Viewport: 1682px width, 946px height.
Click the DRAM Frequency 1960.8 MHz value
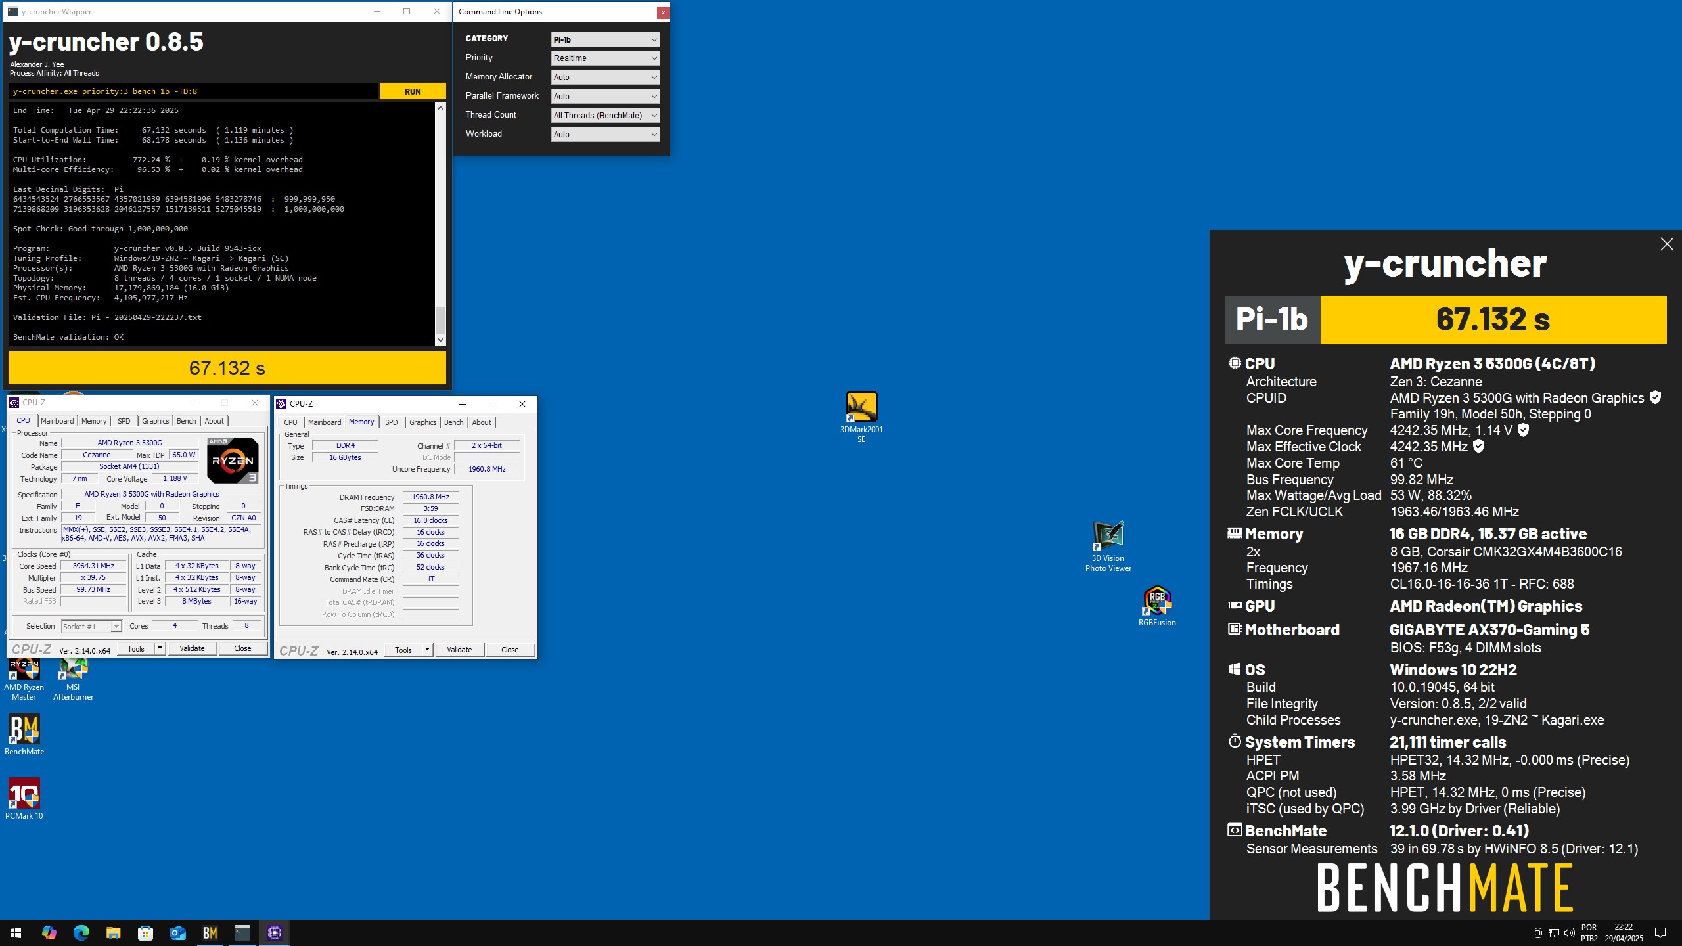[430, 497]
